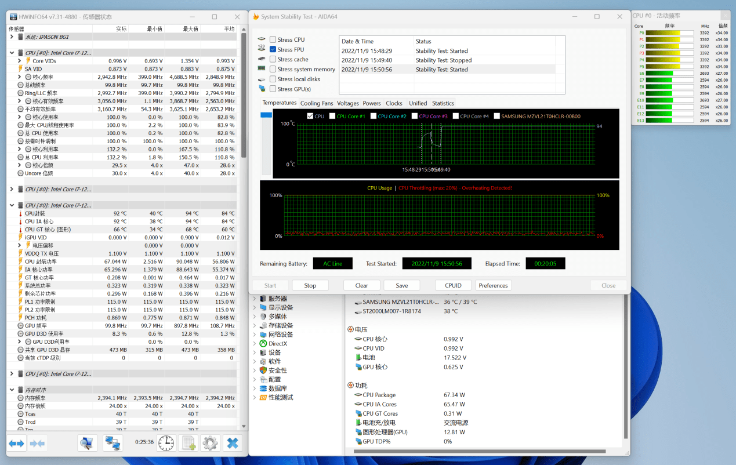Open HWiNFO settings gear icon
Screen dimensions: 736x465
(x=210, y=444)
